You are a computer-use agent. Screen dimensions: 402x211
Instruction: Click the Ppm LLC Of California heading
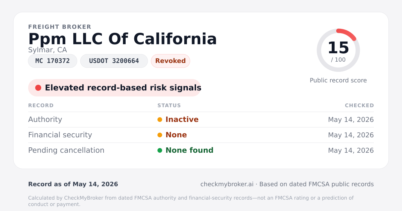coord(123,39)
